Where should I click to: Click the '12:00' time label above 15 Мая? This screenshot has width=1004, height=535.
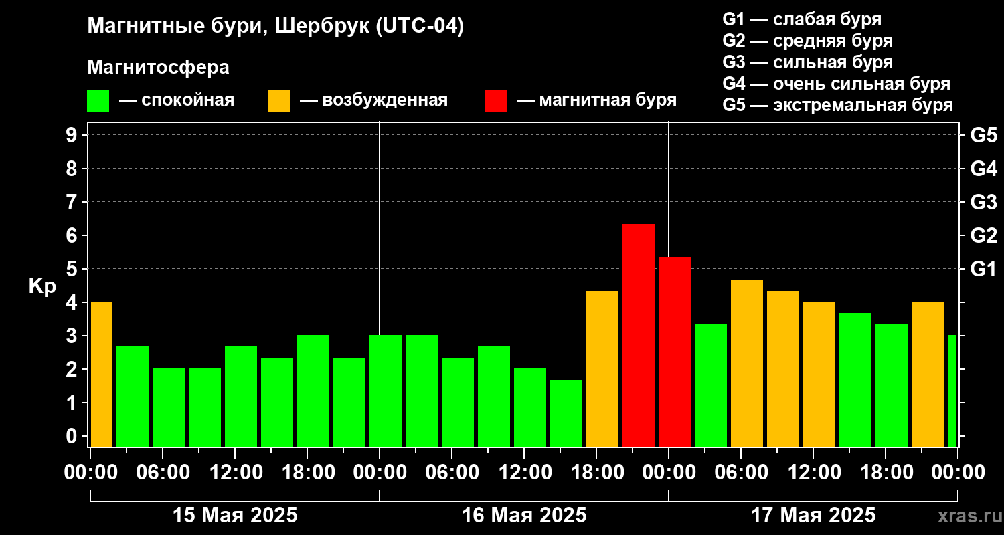point(236,473)
